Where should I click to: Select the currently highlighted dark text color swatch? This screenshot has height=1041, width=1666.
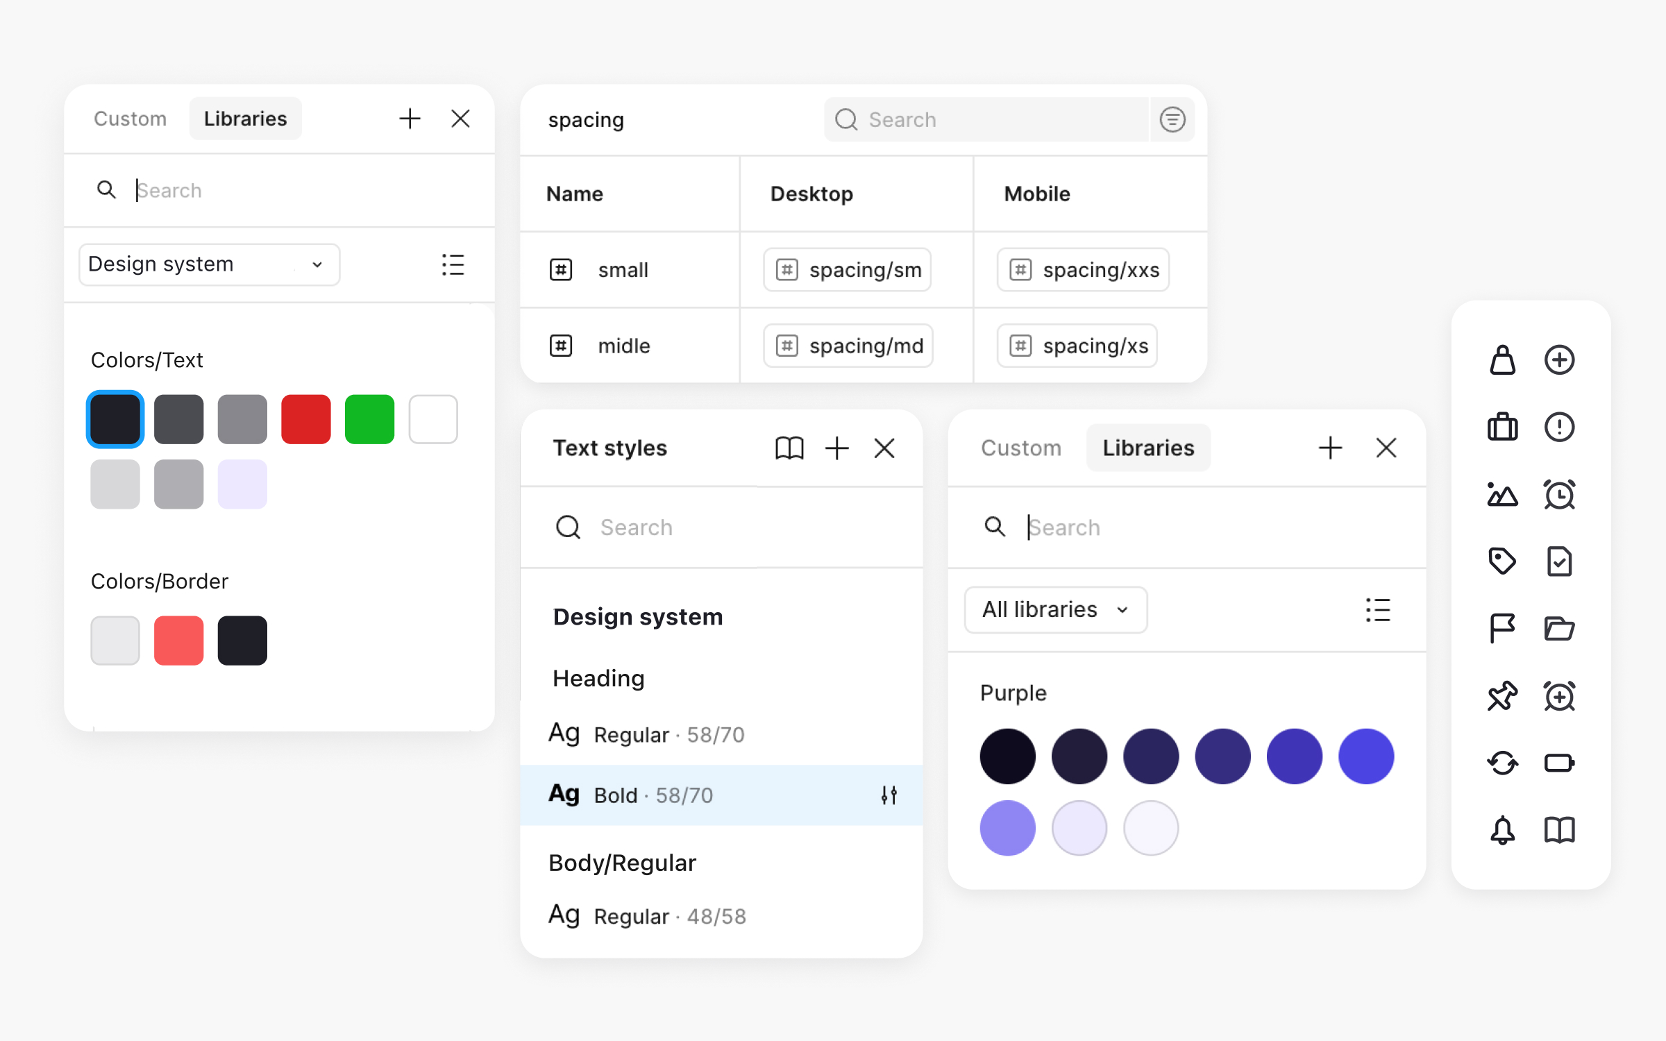(115, 418)
